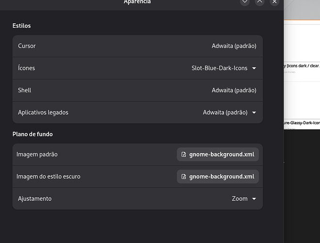Click the arrow in the Aplicativos legados row
The height and width of the screenshot is (243, 320).
pos(254,113)
